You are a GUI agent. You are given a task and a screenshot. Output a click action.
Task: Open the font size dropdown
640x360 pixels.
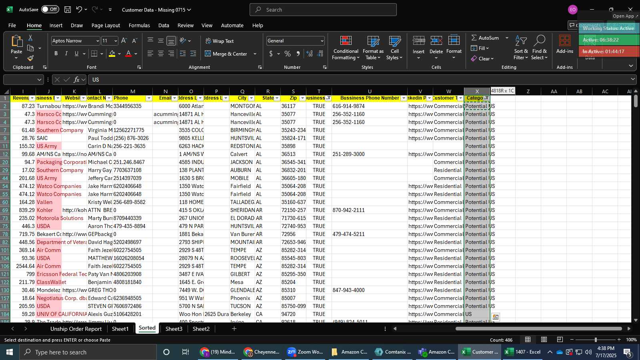(116, 41)
